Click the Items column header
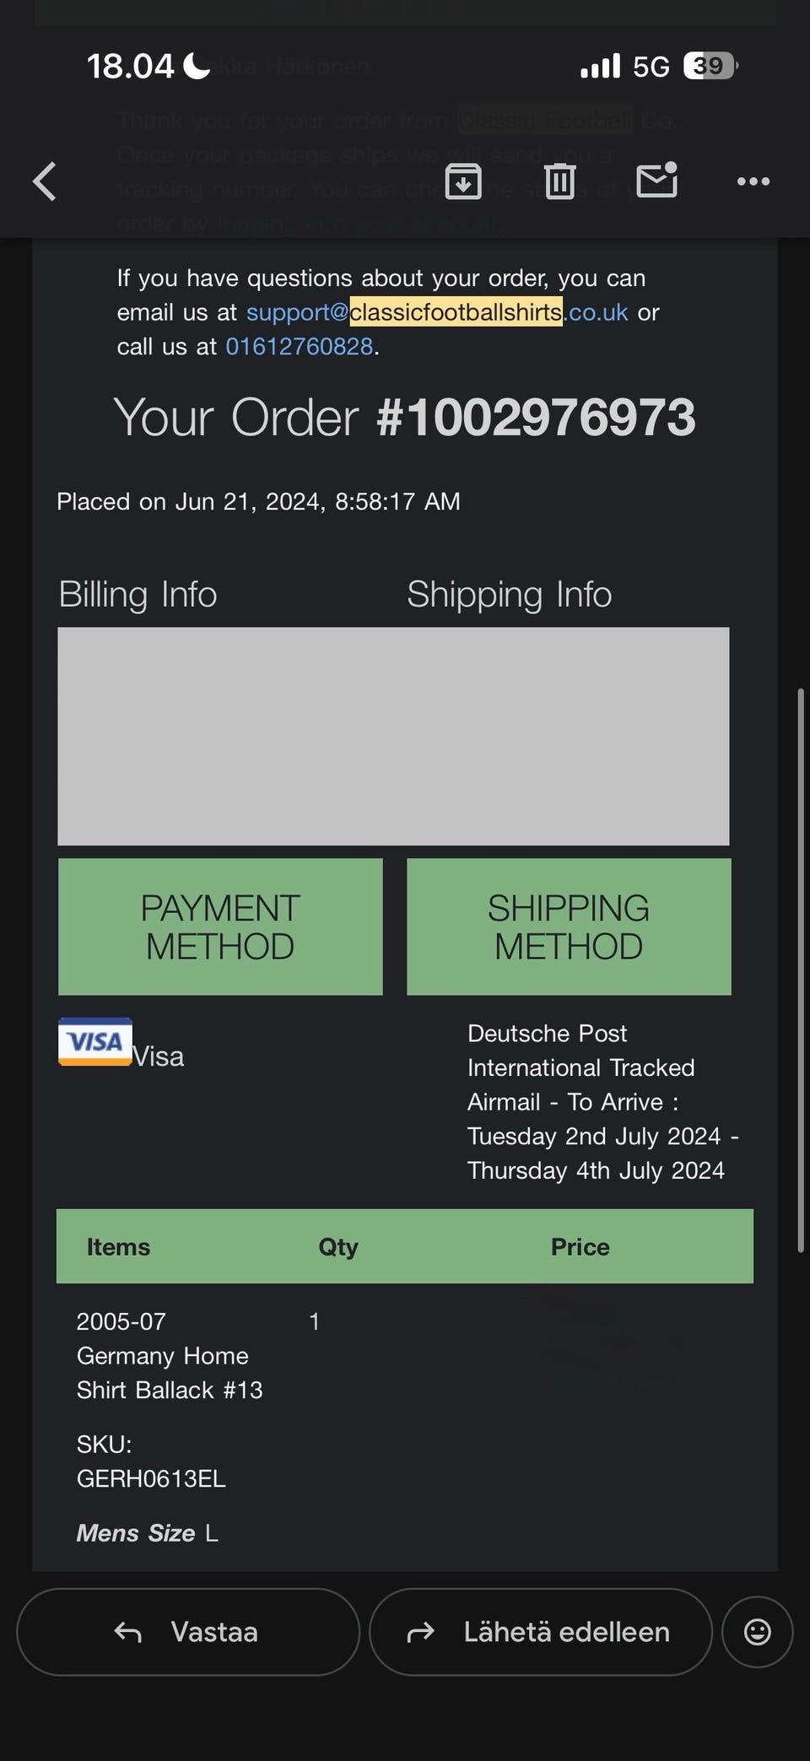Screen dimensions: 810x1761 tap(118, 1246)
